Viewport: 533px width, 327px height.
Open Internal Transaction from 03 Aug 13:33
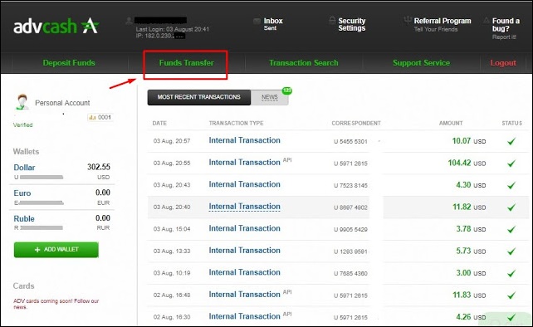pyautogui.click(x=244, y=251)
